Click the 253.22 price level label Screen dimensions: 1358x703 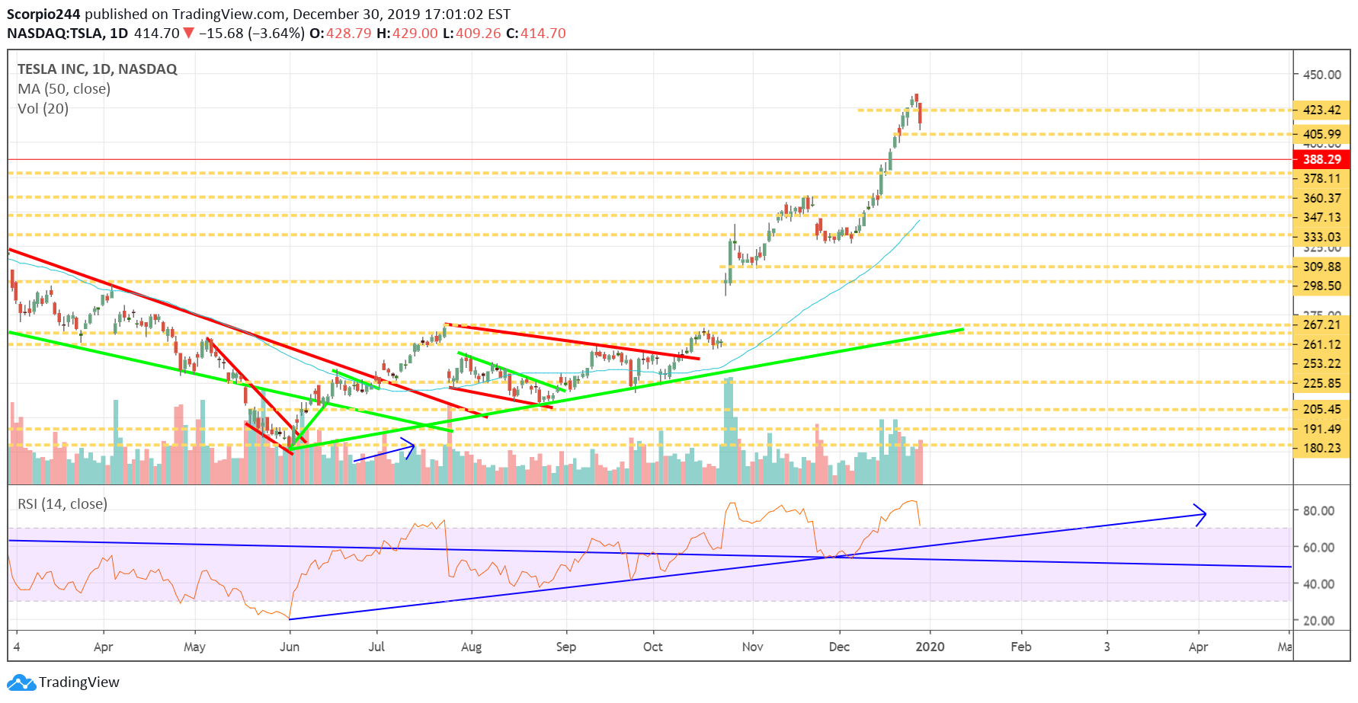point(1321,364)
